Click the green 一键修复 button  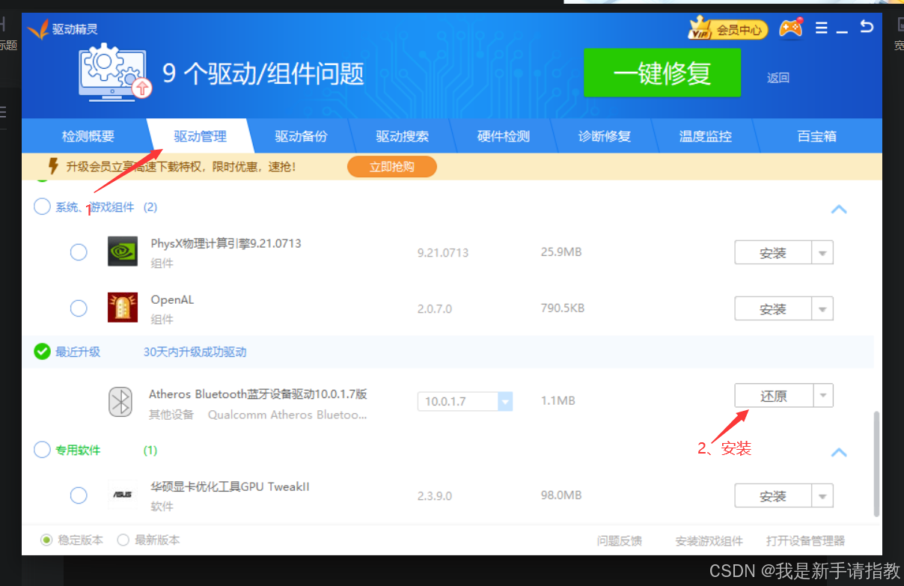[662, 73]
